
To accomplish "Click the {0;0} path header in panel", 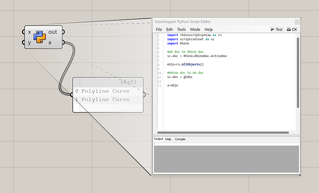I will click(128, 82).
